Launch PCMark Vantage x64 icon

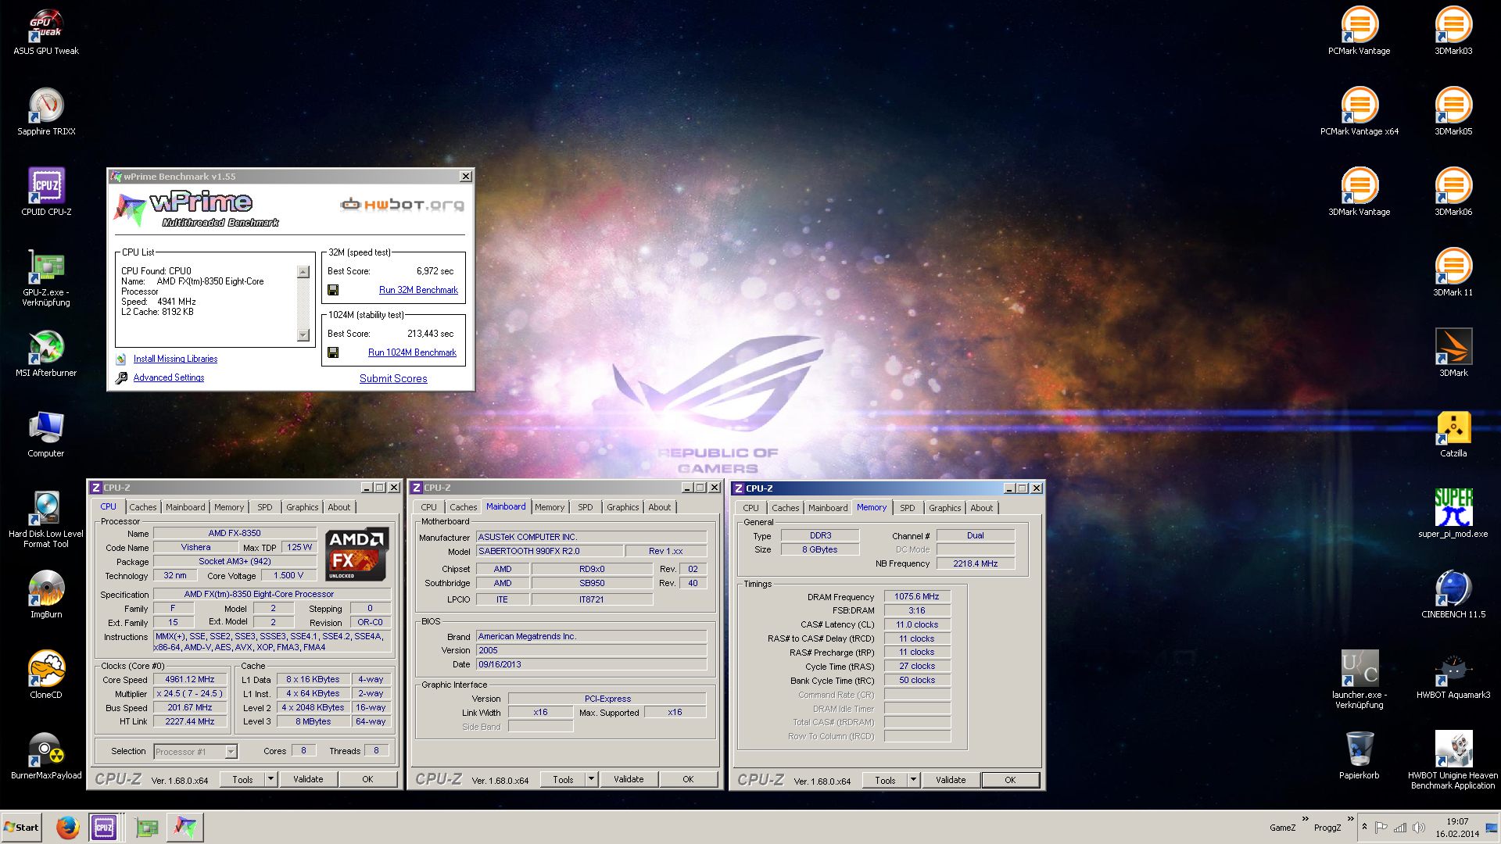pos(1359,112)
